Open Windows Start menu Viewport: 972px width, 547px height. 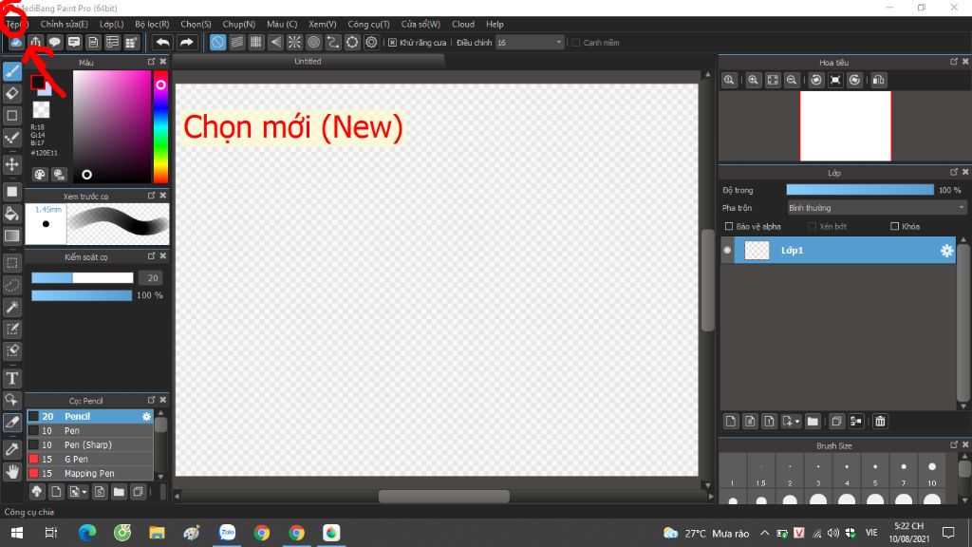[x=17, y=533]
